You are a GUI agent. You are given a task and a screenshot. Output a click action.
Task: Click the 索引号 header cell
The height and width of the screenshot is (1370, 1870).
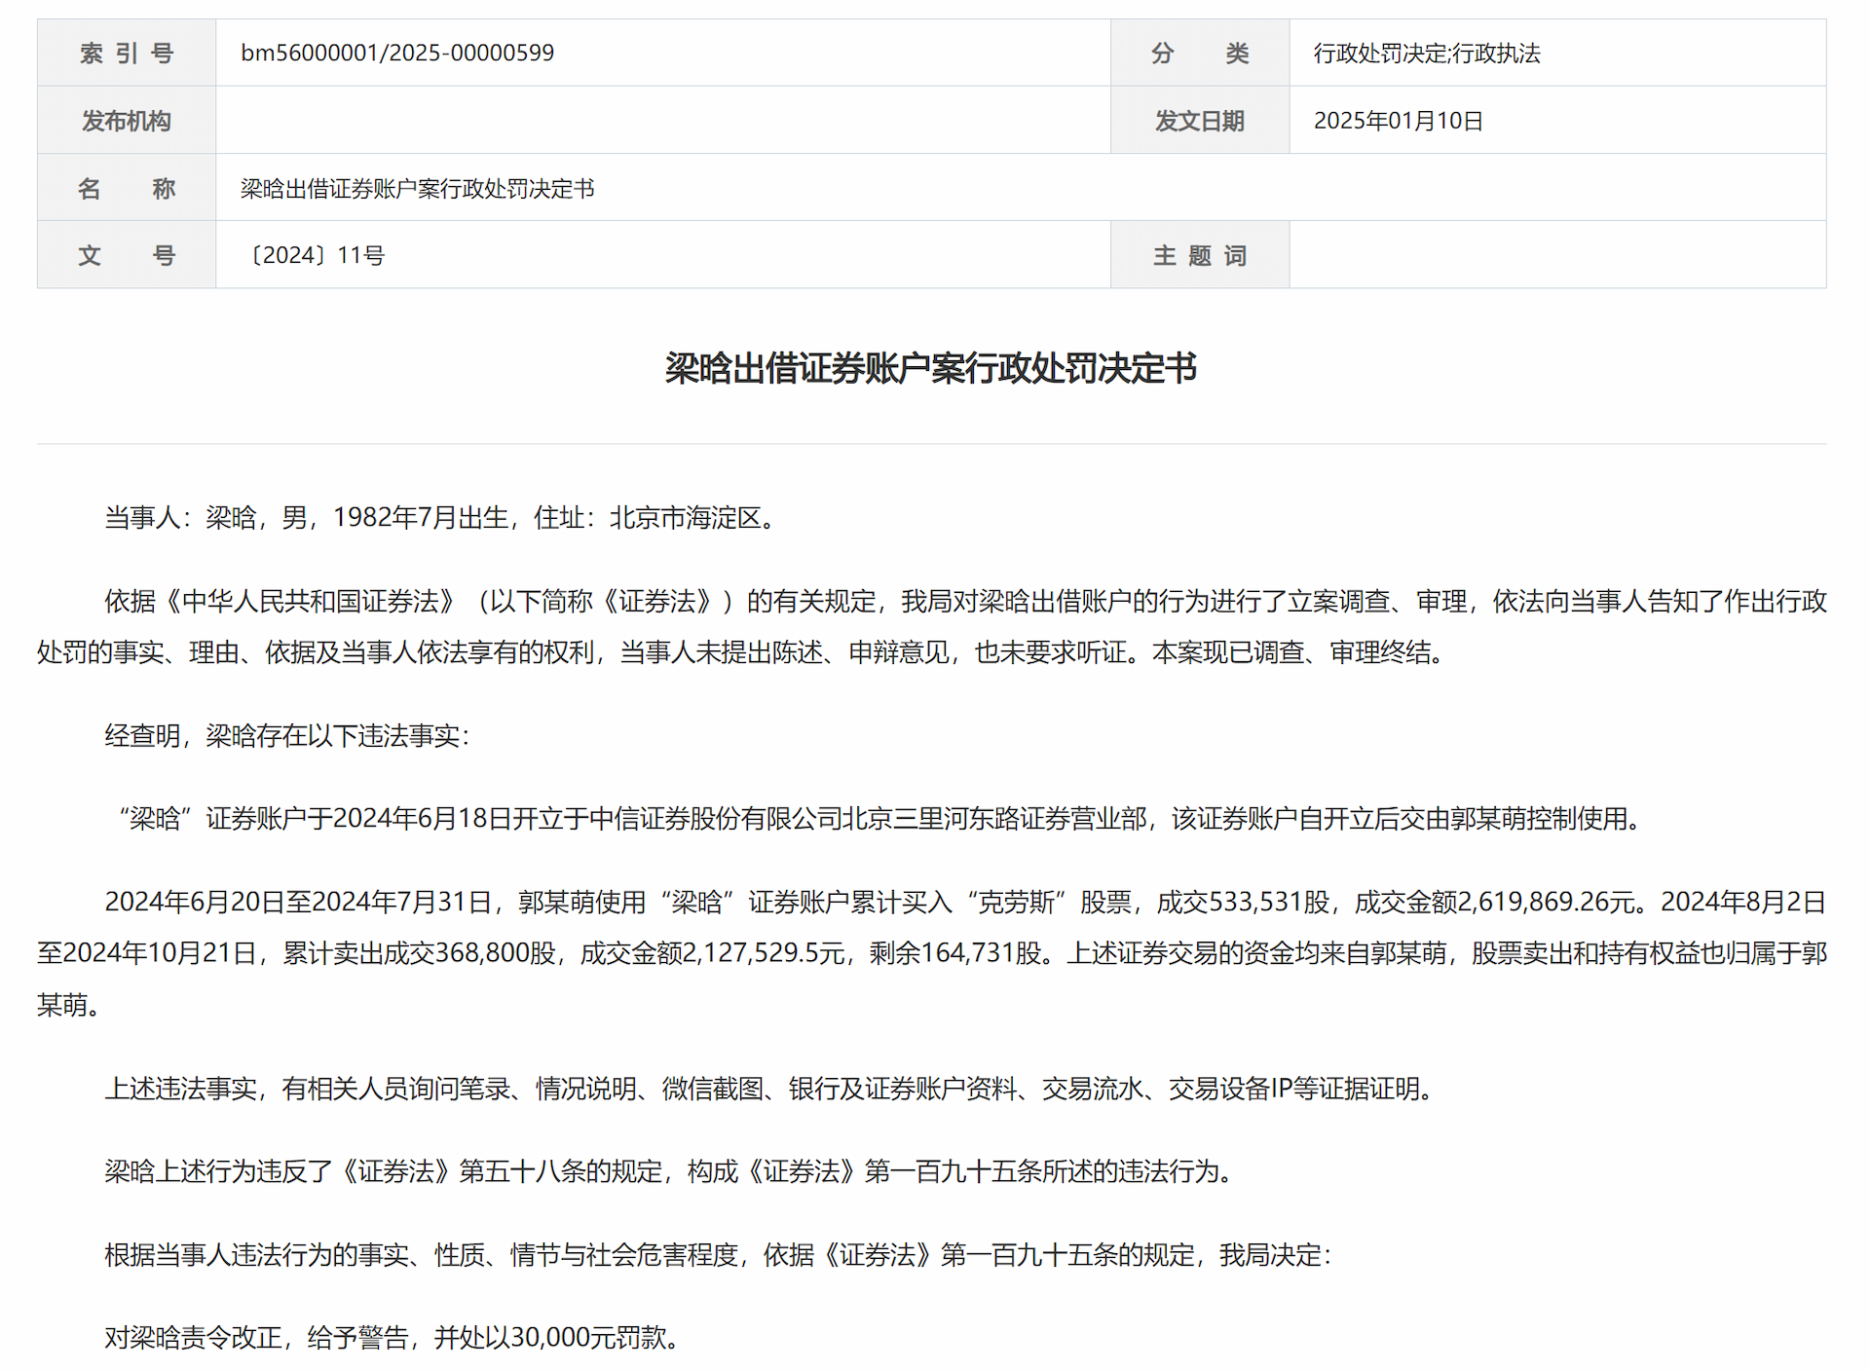click(127, 53)
